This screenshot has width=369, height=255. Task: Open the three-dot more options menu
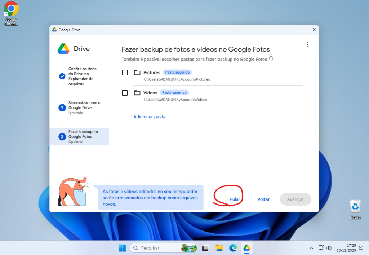coord(307,45)
